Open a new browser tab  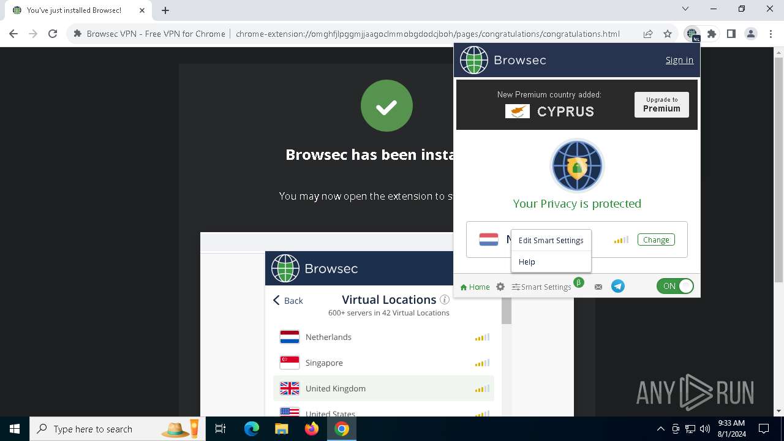pyautogui.click(x=165, y=10)
